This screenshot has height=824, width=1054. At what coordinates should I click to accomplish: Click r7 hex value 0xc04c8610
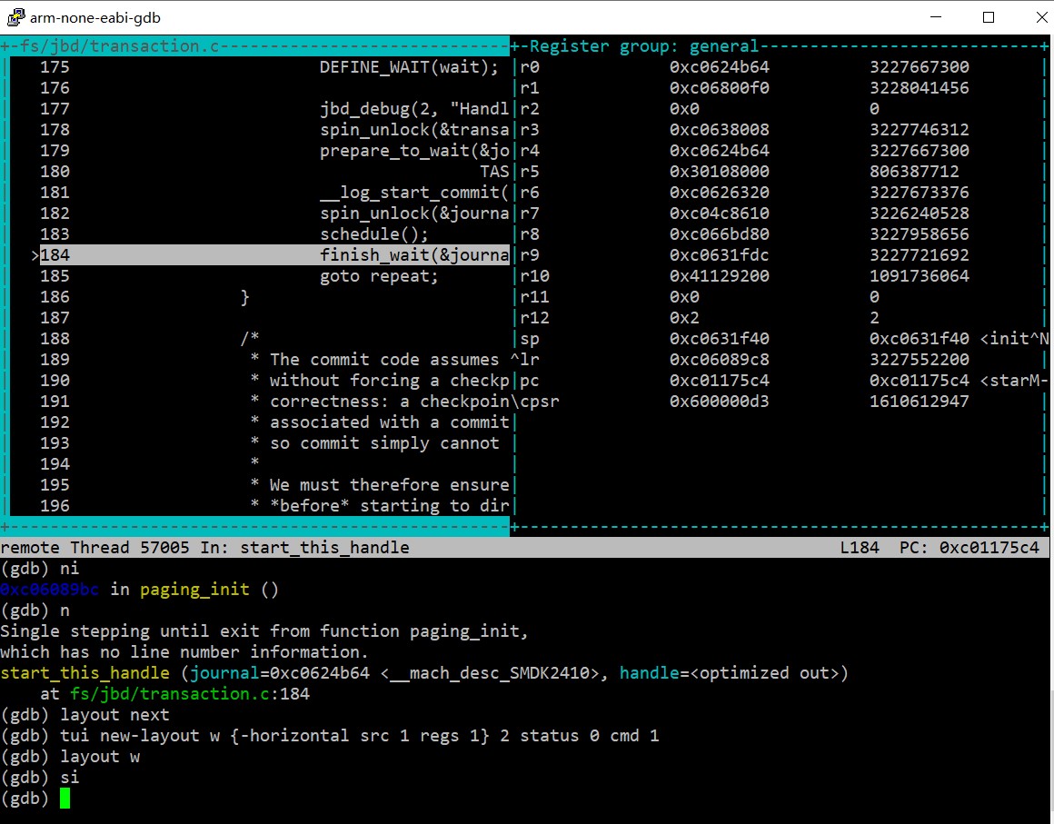[720, 213]
